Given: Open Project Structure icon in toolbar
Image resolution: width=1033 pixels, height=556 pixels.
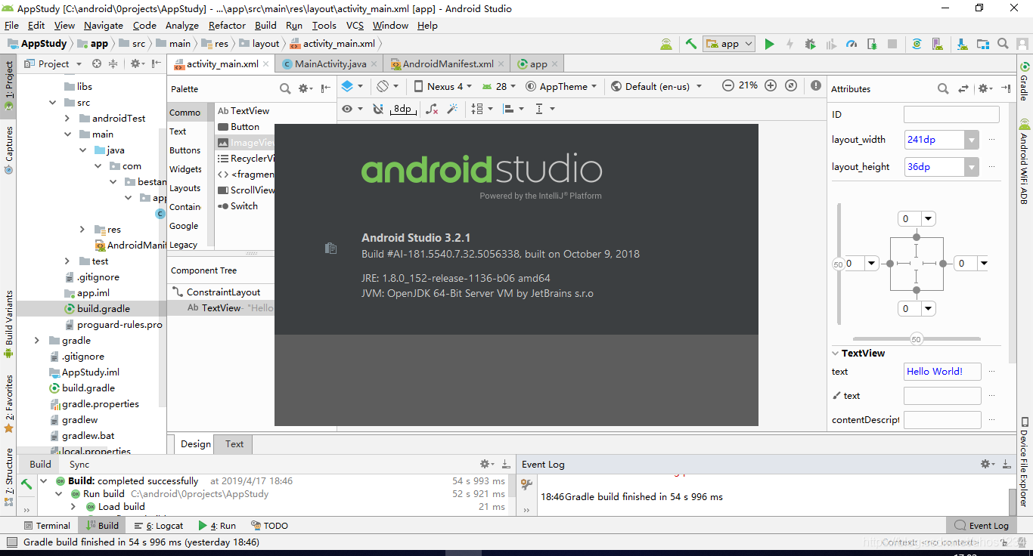Looking at the screenshot, I should pos(982,44).
